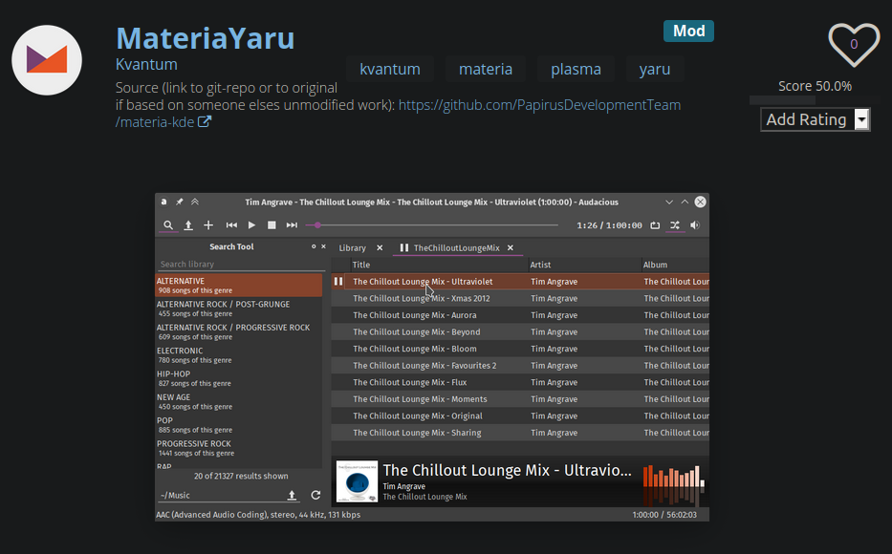Image resolution: width=892 pixels, height=554 pixels.
Task: Click the play button
Action: click(251, 225)
